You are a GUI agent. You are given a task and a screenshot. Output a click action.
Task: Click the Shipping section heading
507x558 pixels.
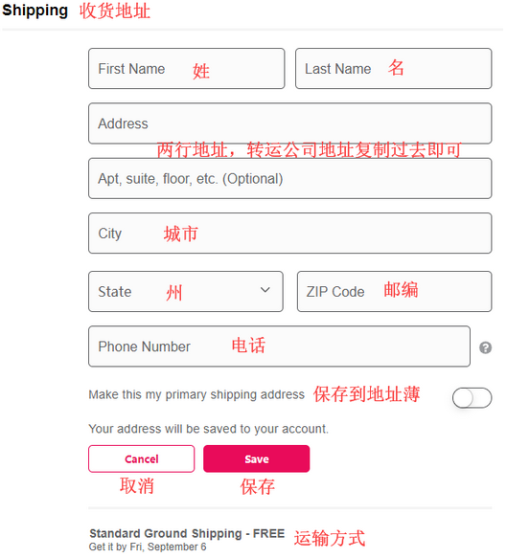coord(35,11)
